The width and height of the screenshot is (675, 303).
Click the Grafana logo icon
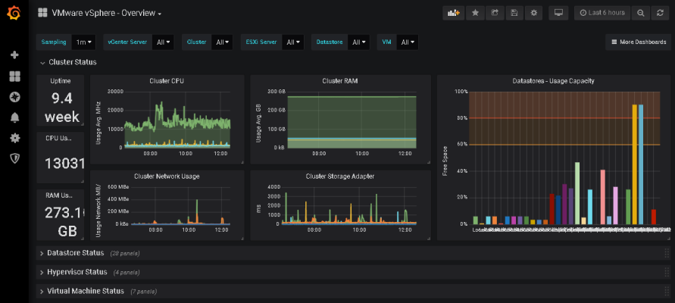pos(14,14)
